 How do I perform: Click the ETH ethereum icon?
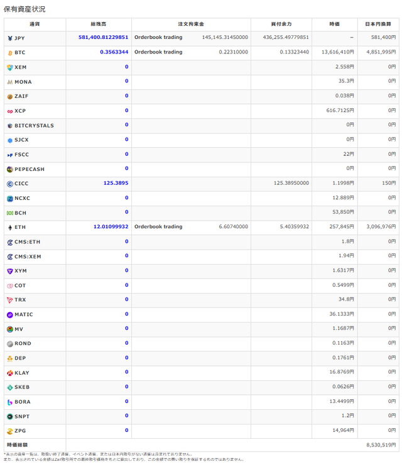pos(10,227)
